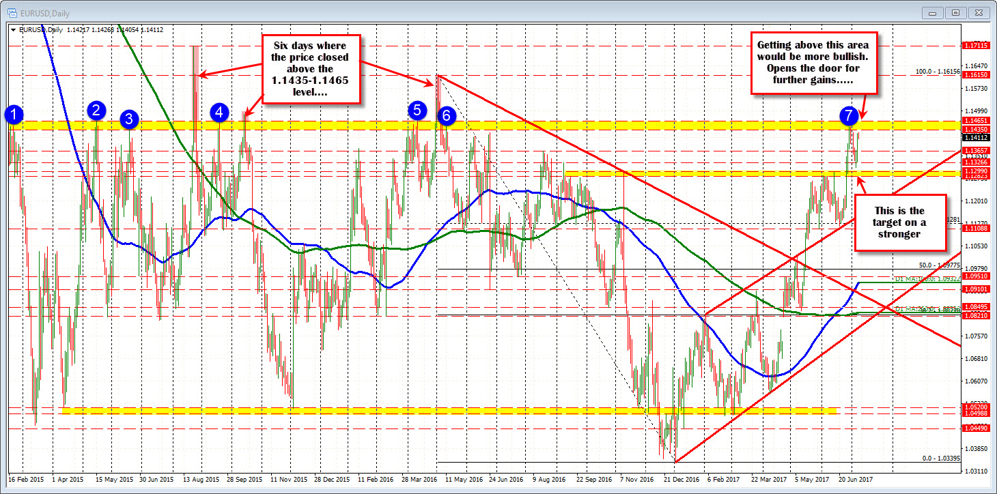This screenshot has height=494, width=997.
Task: Click the 0.0 - 1.03395 Fibonacci label
Action: (x=940, y=459)
